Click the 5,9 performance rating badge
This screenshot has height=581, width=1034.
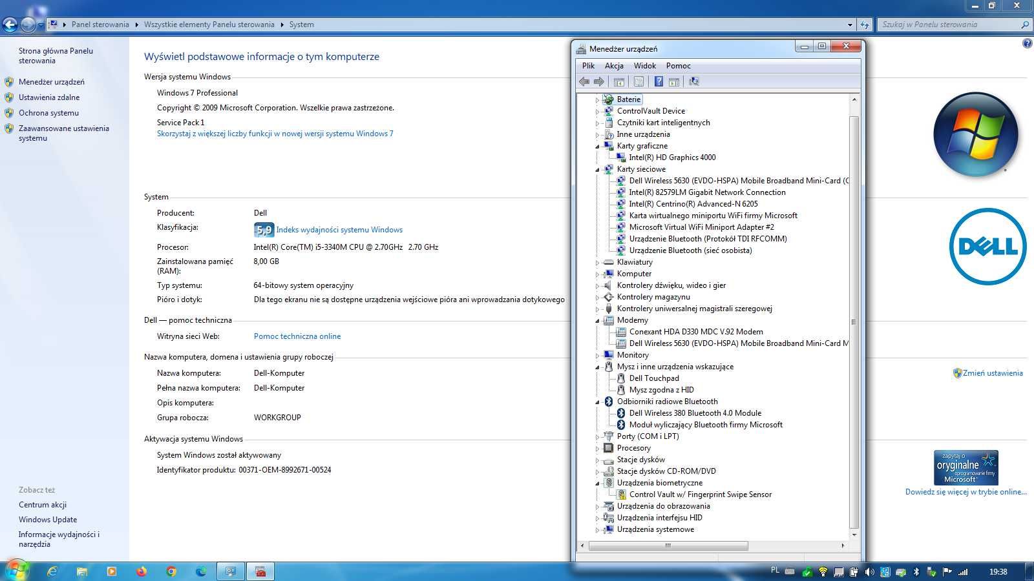[x=264, y=230]
